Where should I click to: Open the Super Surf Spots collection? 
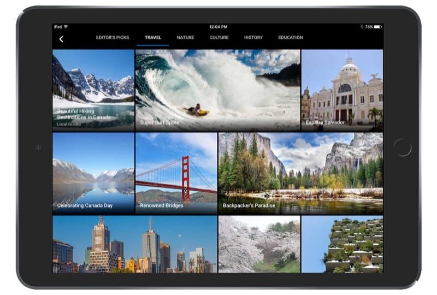click(x=217, y=90)
